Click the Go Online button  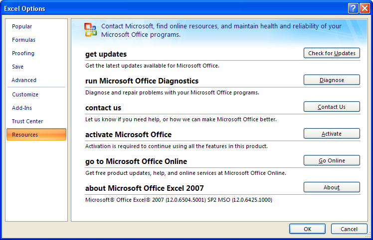332,160
